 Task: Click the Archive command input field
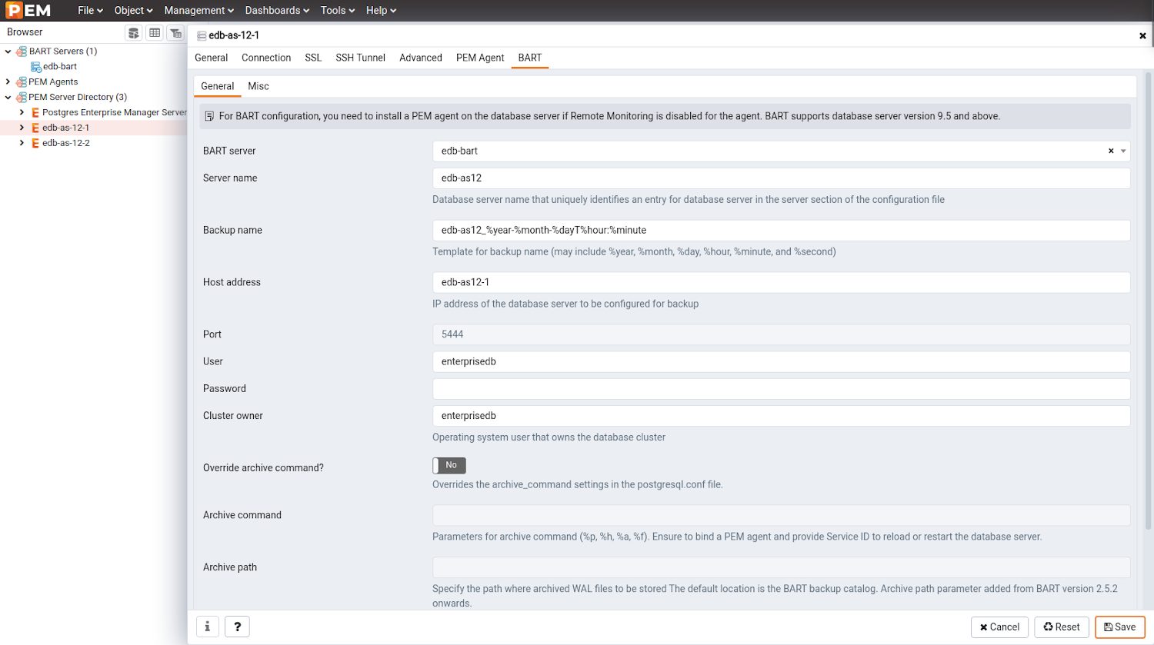coord(781,515)
